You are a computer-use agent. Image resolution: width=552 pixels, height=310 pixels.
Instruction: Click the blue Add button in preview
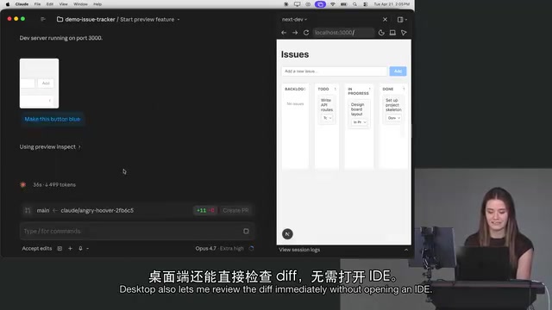point(398,71)
